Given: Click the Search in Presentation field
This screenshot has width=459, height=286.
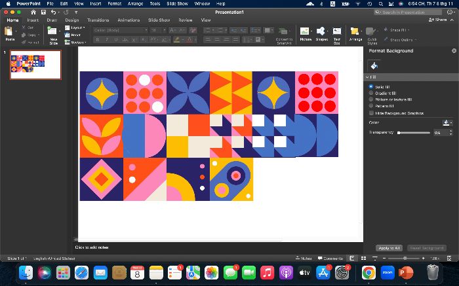Looking at the screenshot, I should click(408, 12).
